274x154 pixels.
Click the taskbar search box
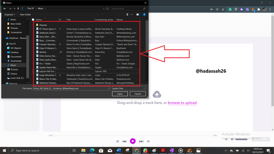pyautogui.click(x=39, y=151)
